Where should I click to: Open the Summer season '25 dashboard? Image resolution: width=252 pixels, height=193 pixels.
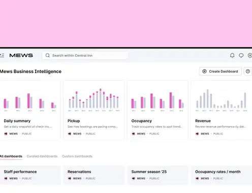pos(157,175)
